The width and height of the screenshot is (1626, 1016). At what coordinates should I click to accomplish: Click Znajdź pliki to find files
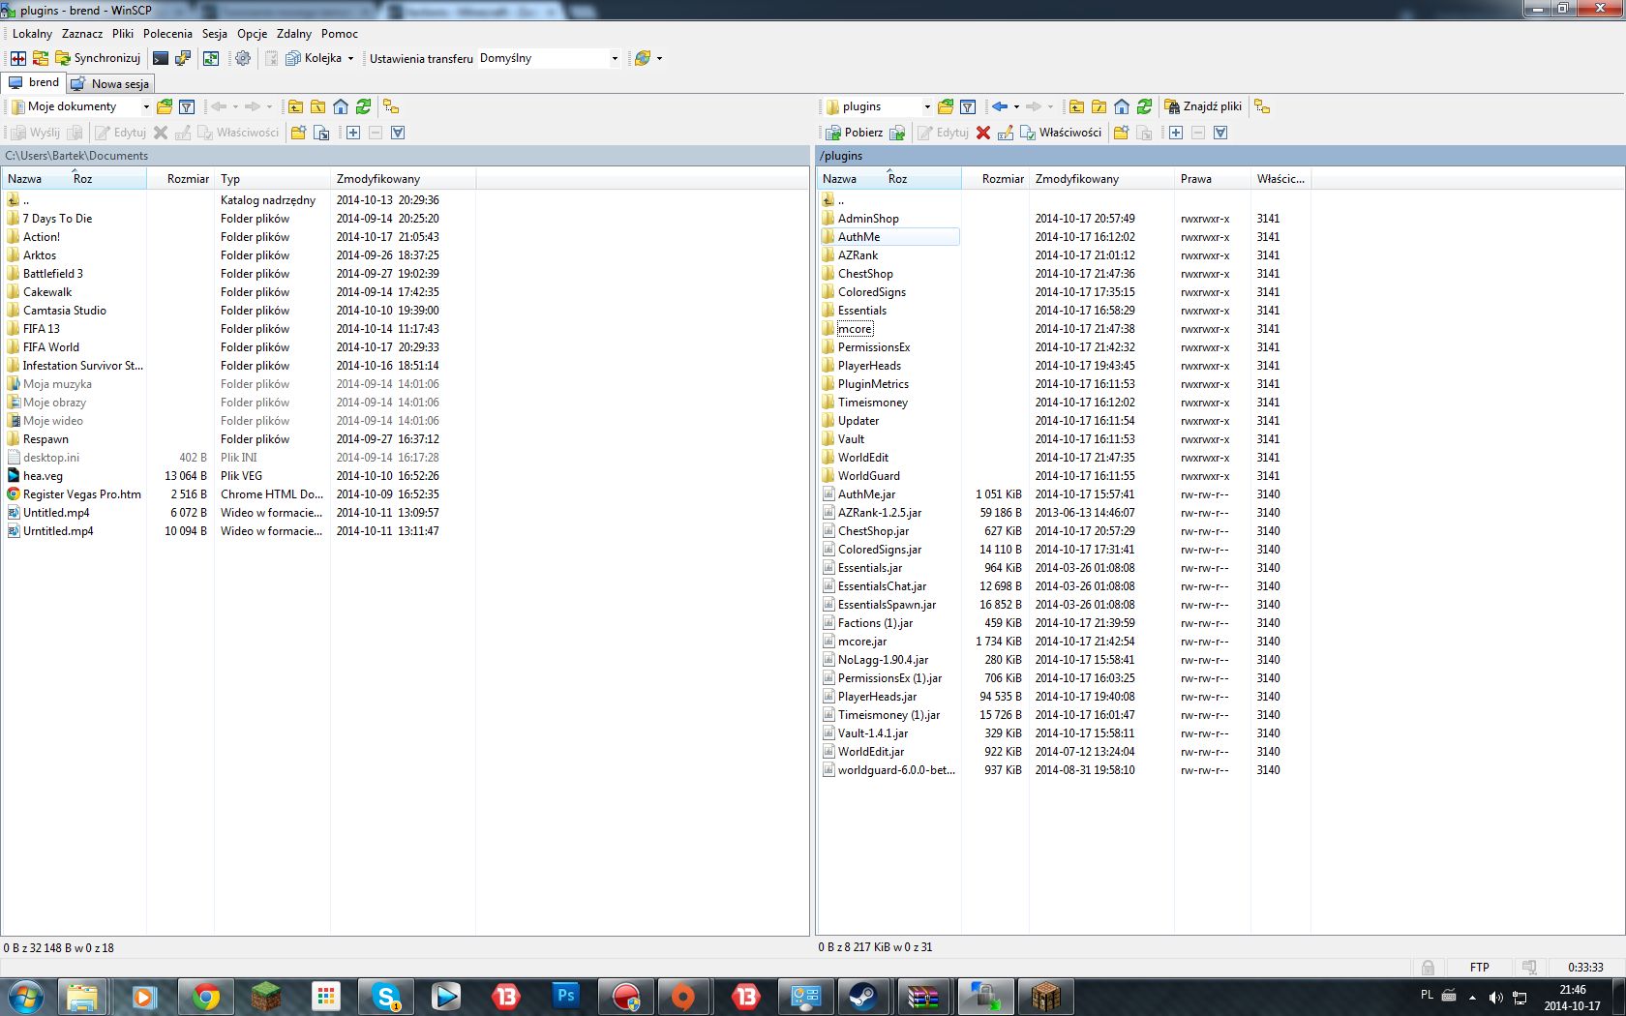[x=1203, y=106]
